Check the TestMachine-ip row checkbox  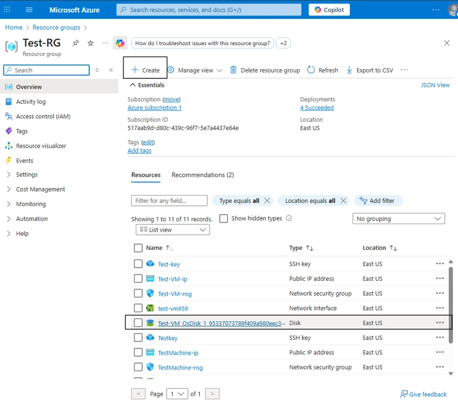tap(138, 352)
